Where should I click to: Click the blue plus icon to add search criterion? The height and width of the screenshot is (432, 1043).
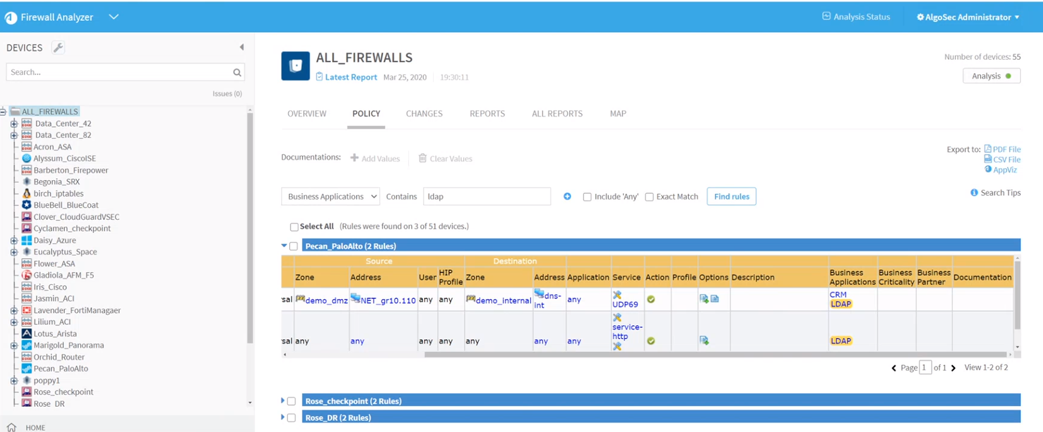coord(567,196)
